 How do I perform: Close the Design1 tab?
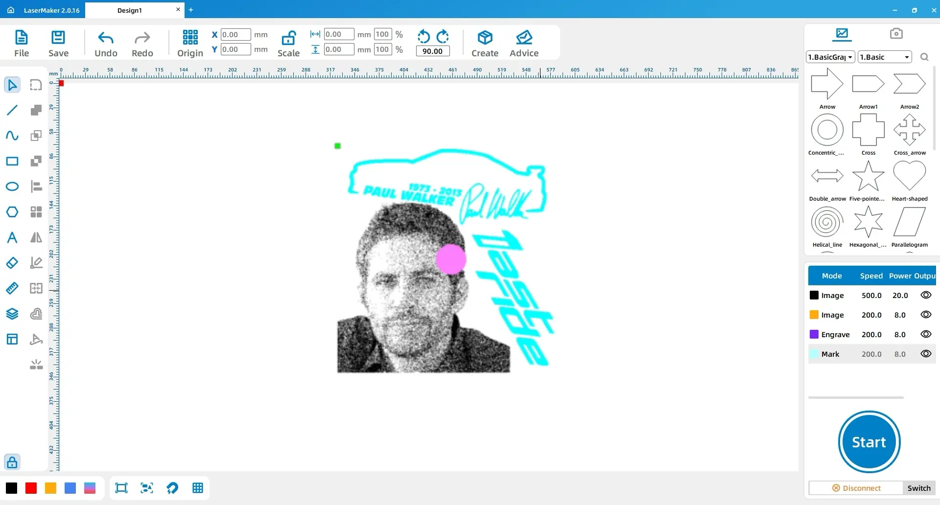pos(178,9)
